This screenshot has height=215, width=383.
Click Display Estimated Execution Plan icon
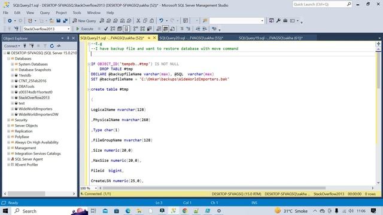point(113,29)
